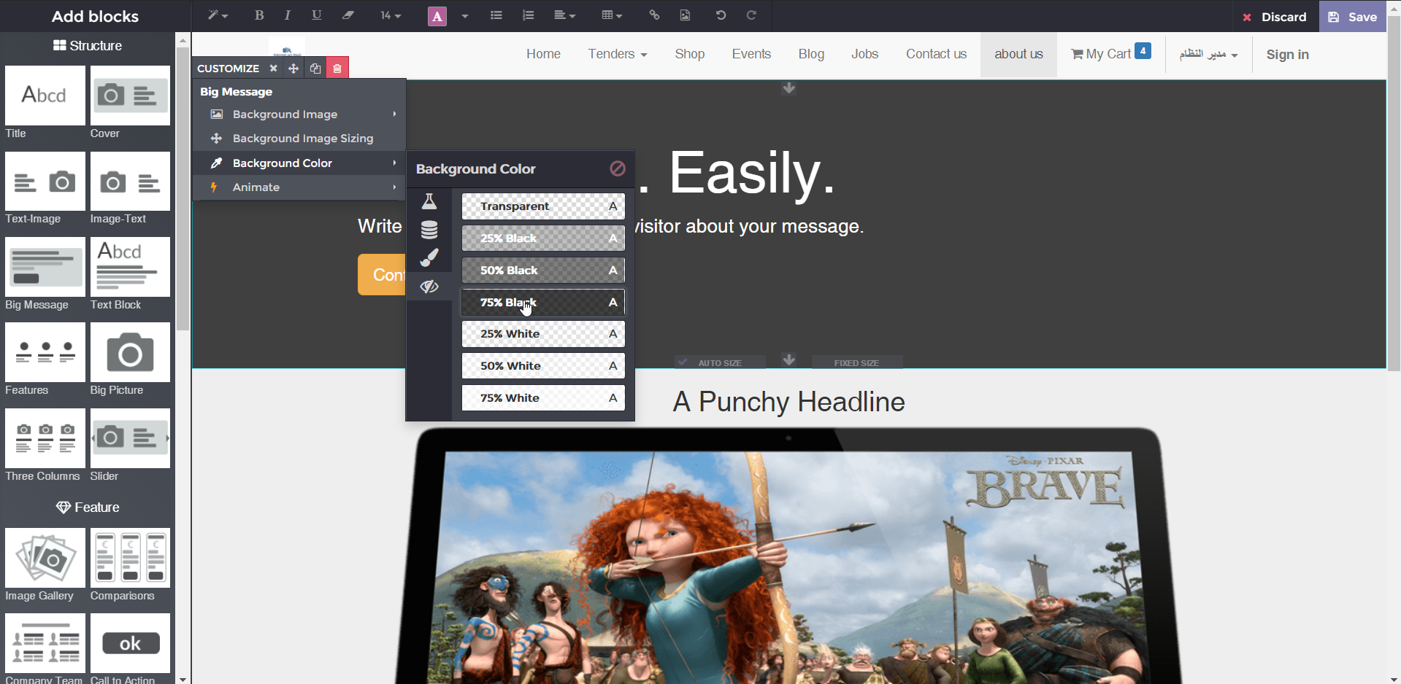This screenshot has height=684, width=1401.
Task: Open the magic wand style dropdown
Action: (x=218, y=15)
